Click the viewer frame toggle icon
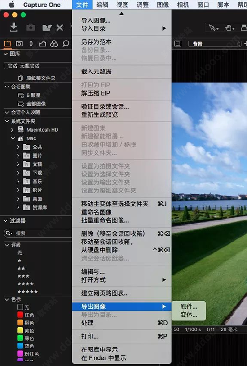Image resolution: width=247 pixels, height=366 pixels. pos(178,44)
